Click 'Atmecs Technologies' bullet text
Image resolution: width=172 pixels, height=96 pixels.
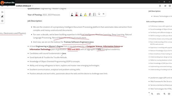[x=163, y=16]
